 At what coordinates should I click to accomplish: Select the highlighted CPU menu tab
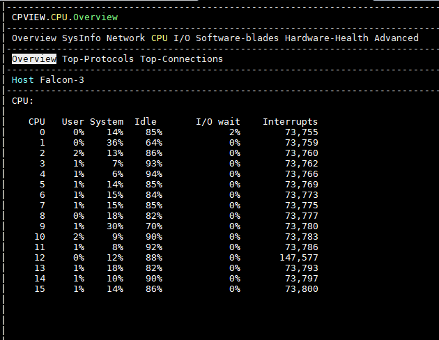click(160, 38)
